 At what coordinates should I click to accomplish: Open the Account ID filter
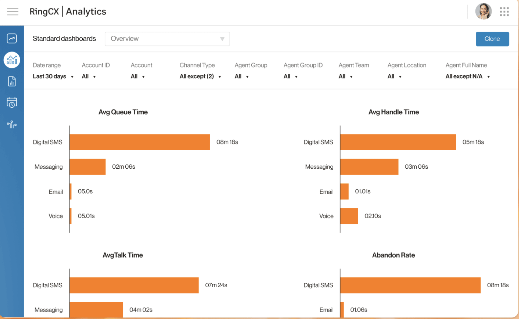tap(89, 76)
